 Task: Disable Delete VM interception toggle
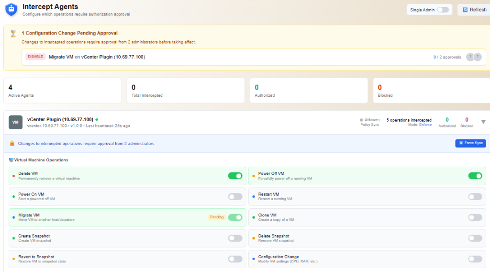235,176
